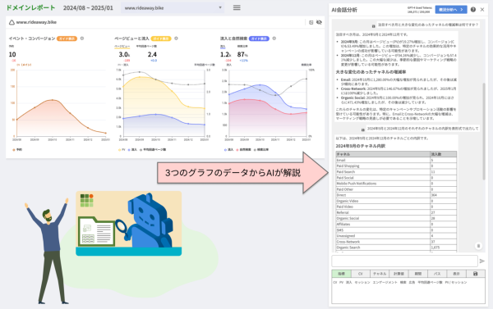The width and height of the screenshot is (493, 309).
Task: Click the robot magnifier illustration thumbnail
Action: [129, 224]
